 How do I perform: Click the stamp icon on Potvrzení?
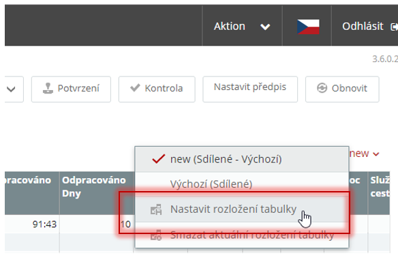tap(48, 89)
